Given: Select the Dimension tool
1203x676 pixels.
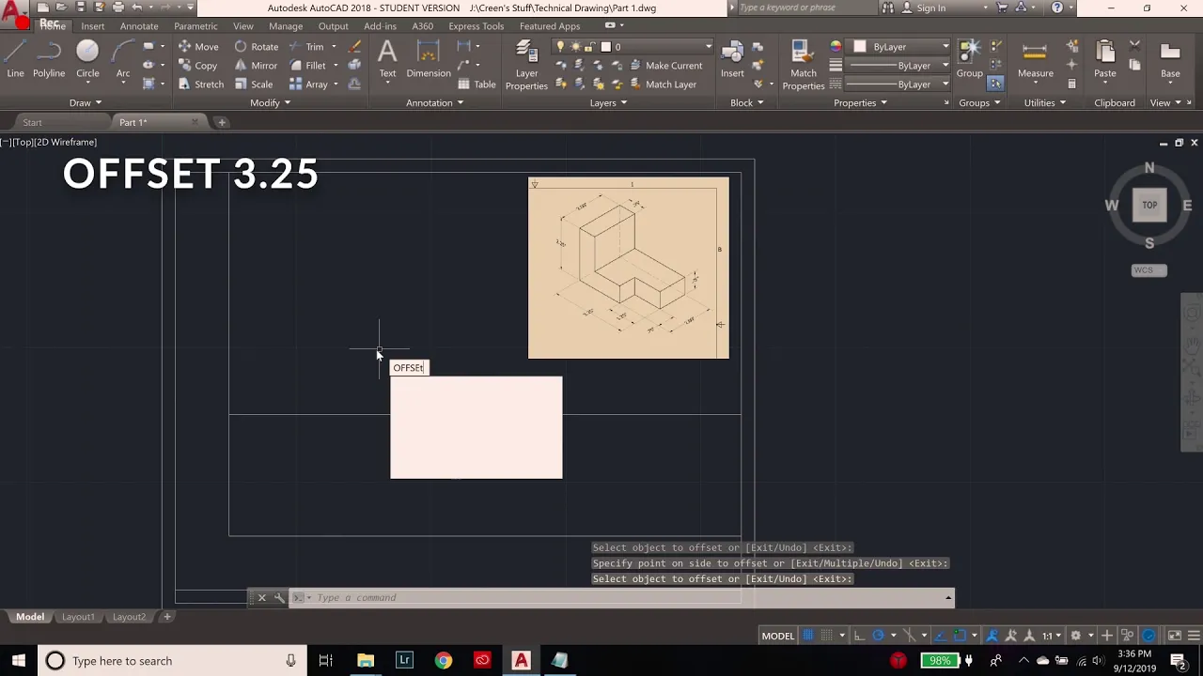Looking at the screenshot, I should (429, 59).
